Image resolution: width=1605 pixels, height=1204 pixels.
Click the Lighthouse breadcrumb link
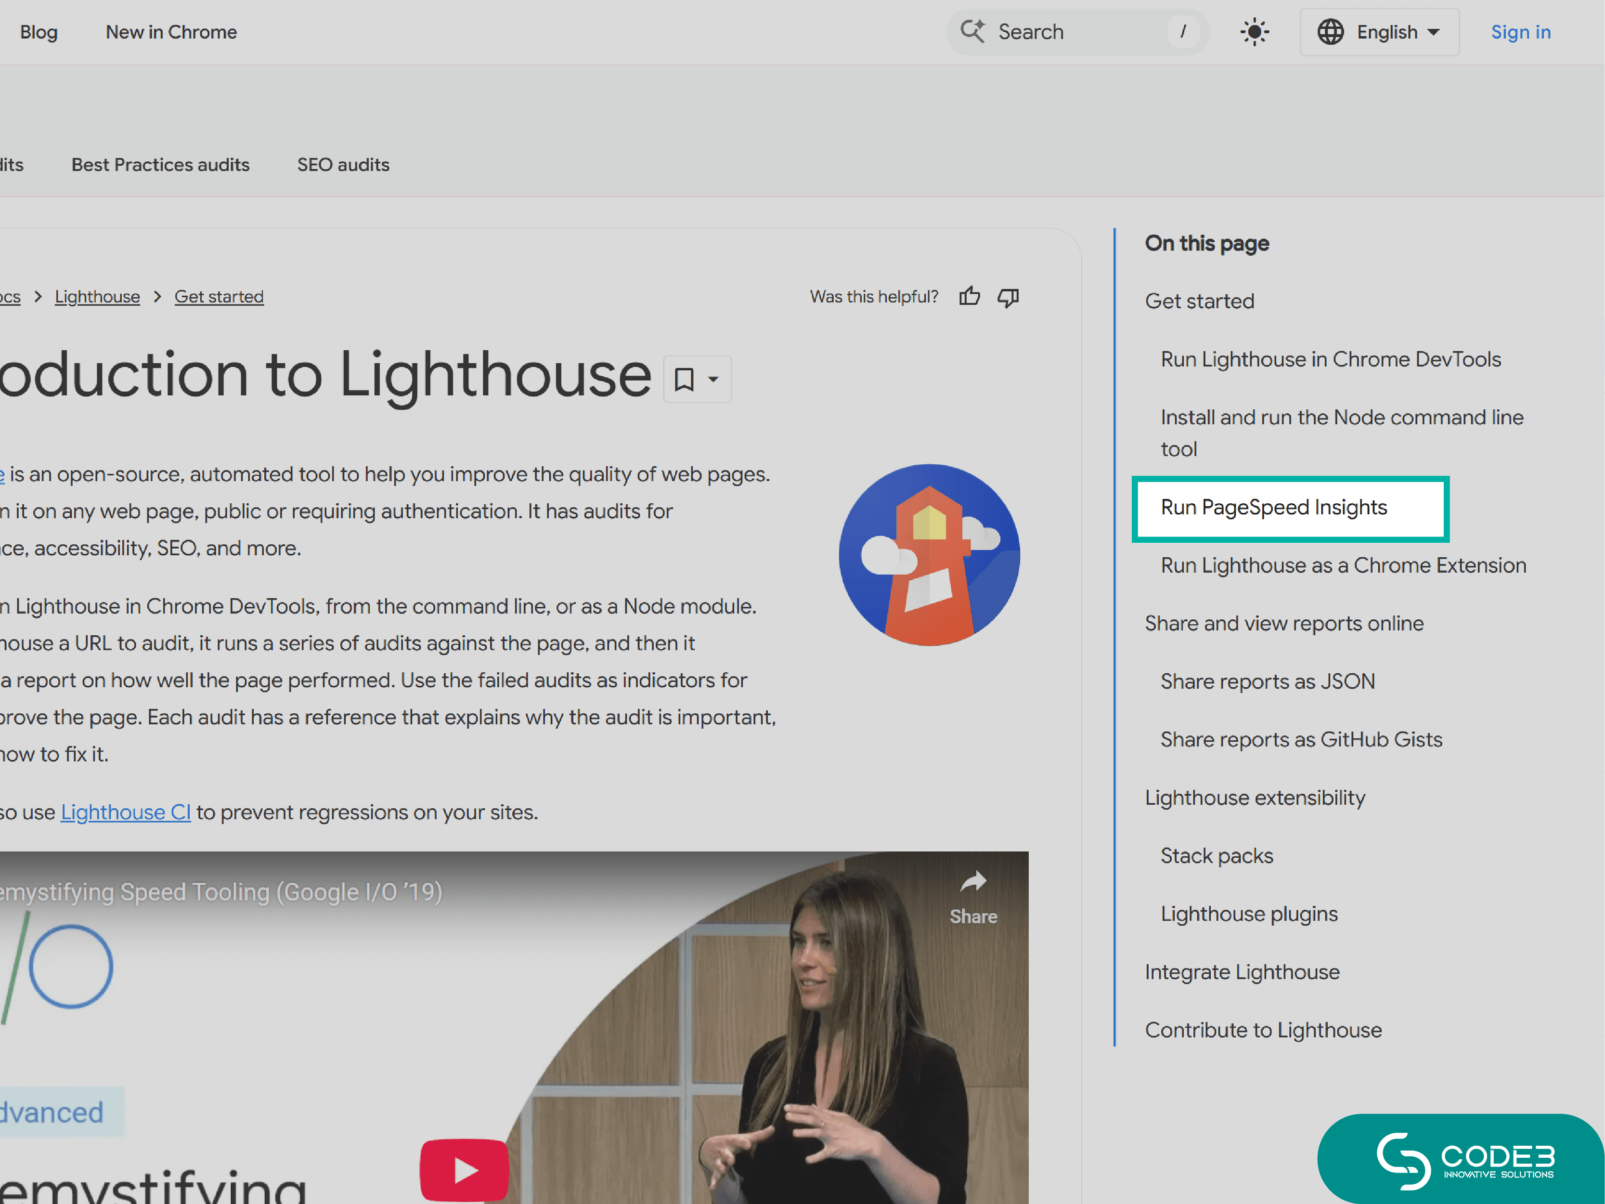[97, 297]
